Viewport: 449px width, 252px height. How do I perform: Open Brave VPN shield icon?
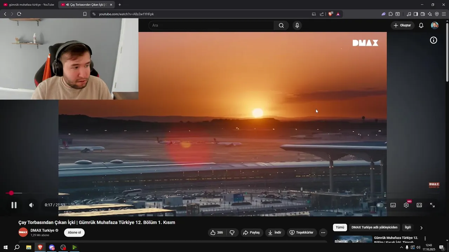437,14
